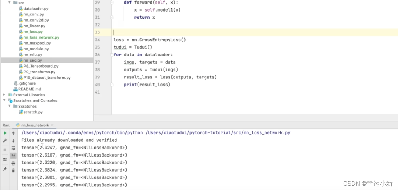Click the up arrow in console toolbar

click(13, 133)
